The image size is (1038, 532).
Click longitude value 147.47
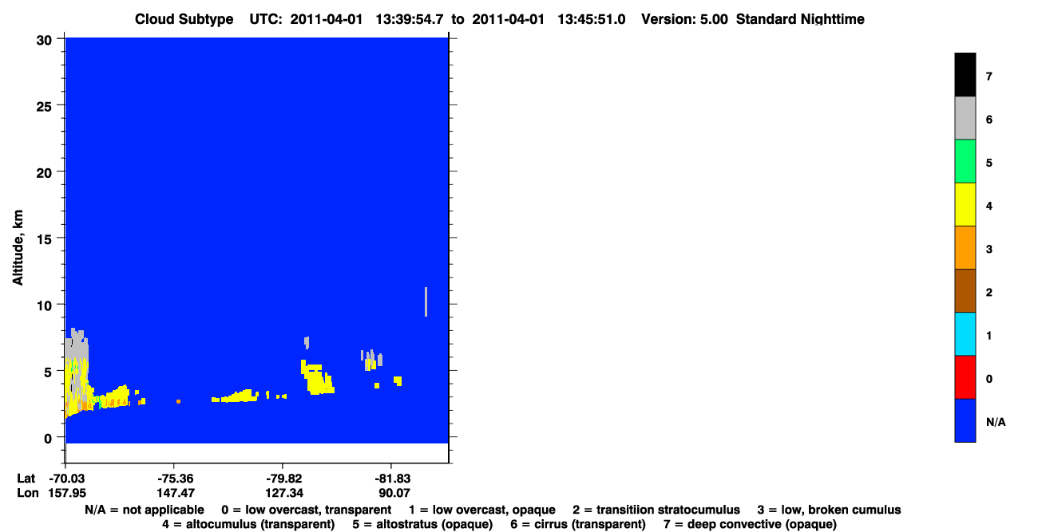coord(174,493)
